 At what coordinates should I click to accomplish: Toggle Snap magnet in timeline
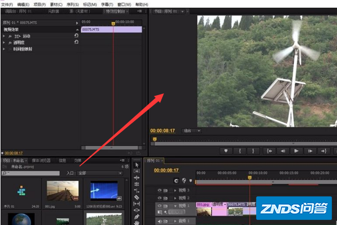tap(176, 181)
